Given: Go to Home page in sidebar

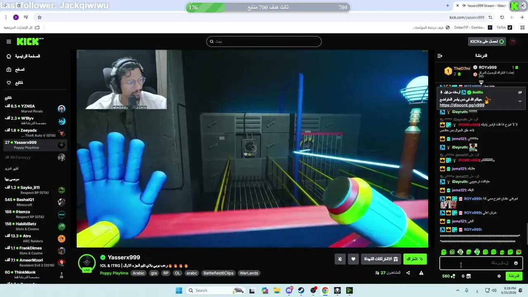Looking at the screenshot, I should click(x=23, y=56).
